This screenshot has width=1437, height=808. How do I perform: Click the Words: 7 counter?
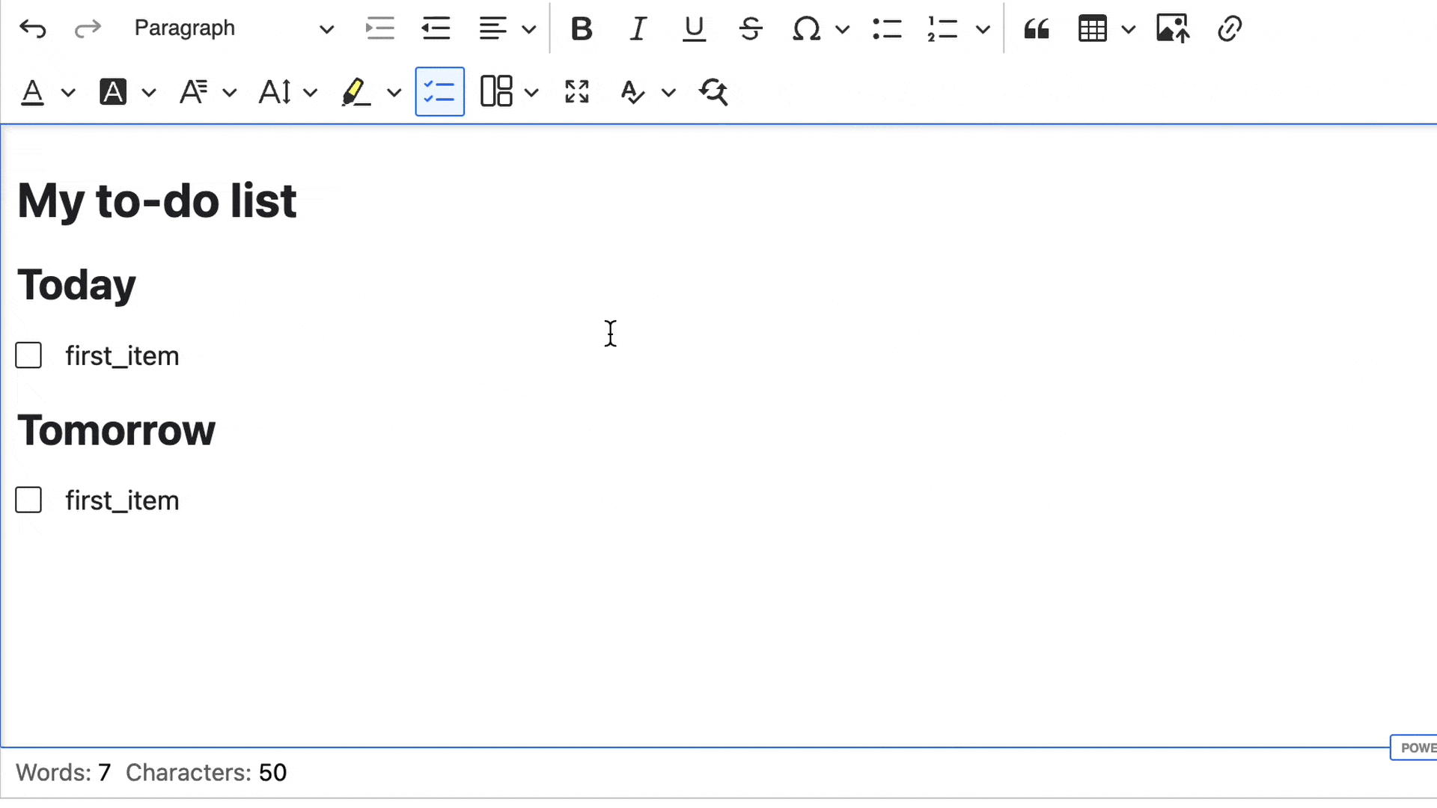64,773
